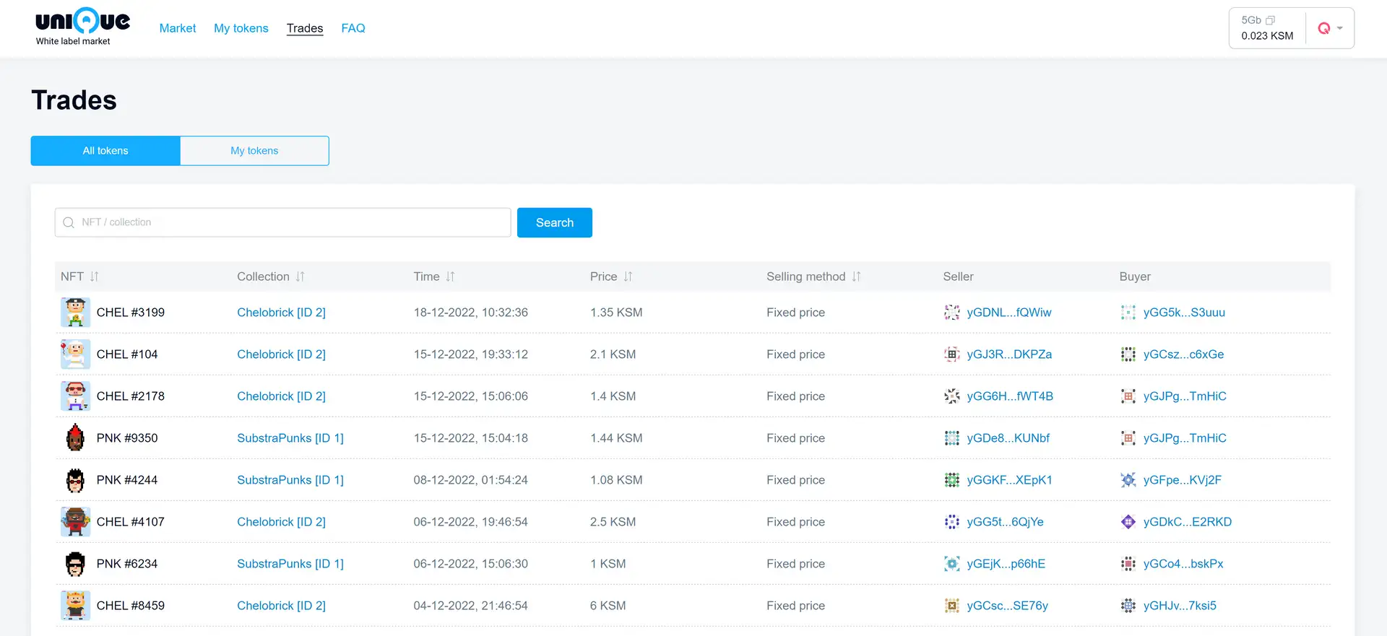Open Chelobrick [ID 2] link for CHEL #3199
This screenshot has width=1387, height=636.
[x=281, y=313]
